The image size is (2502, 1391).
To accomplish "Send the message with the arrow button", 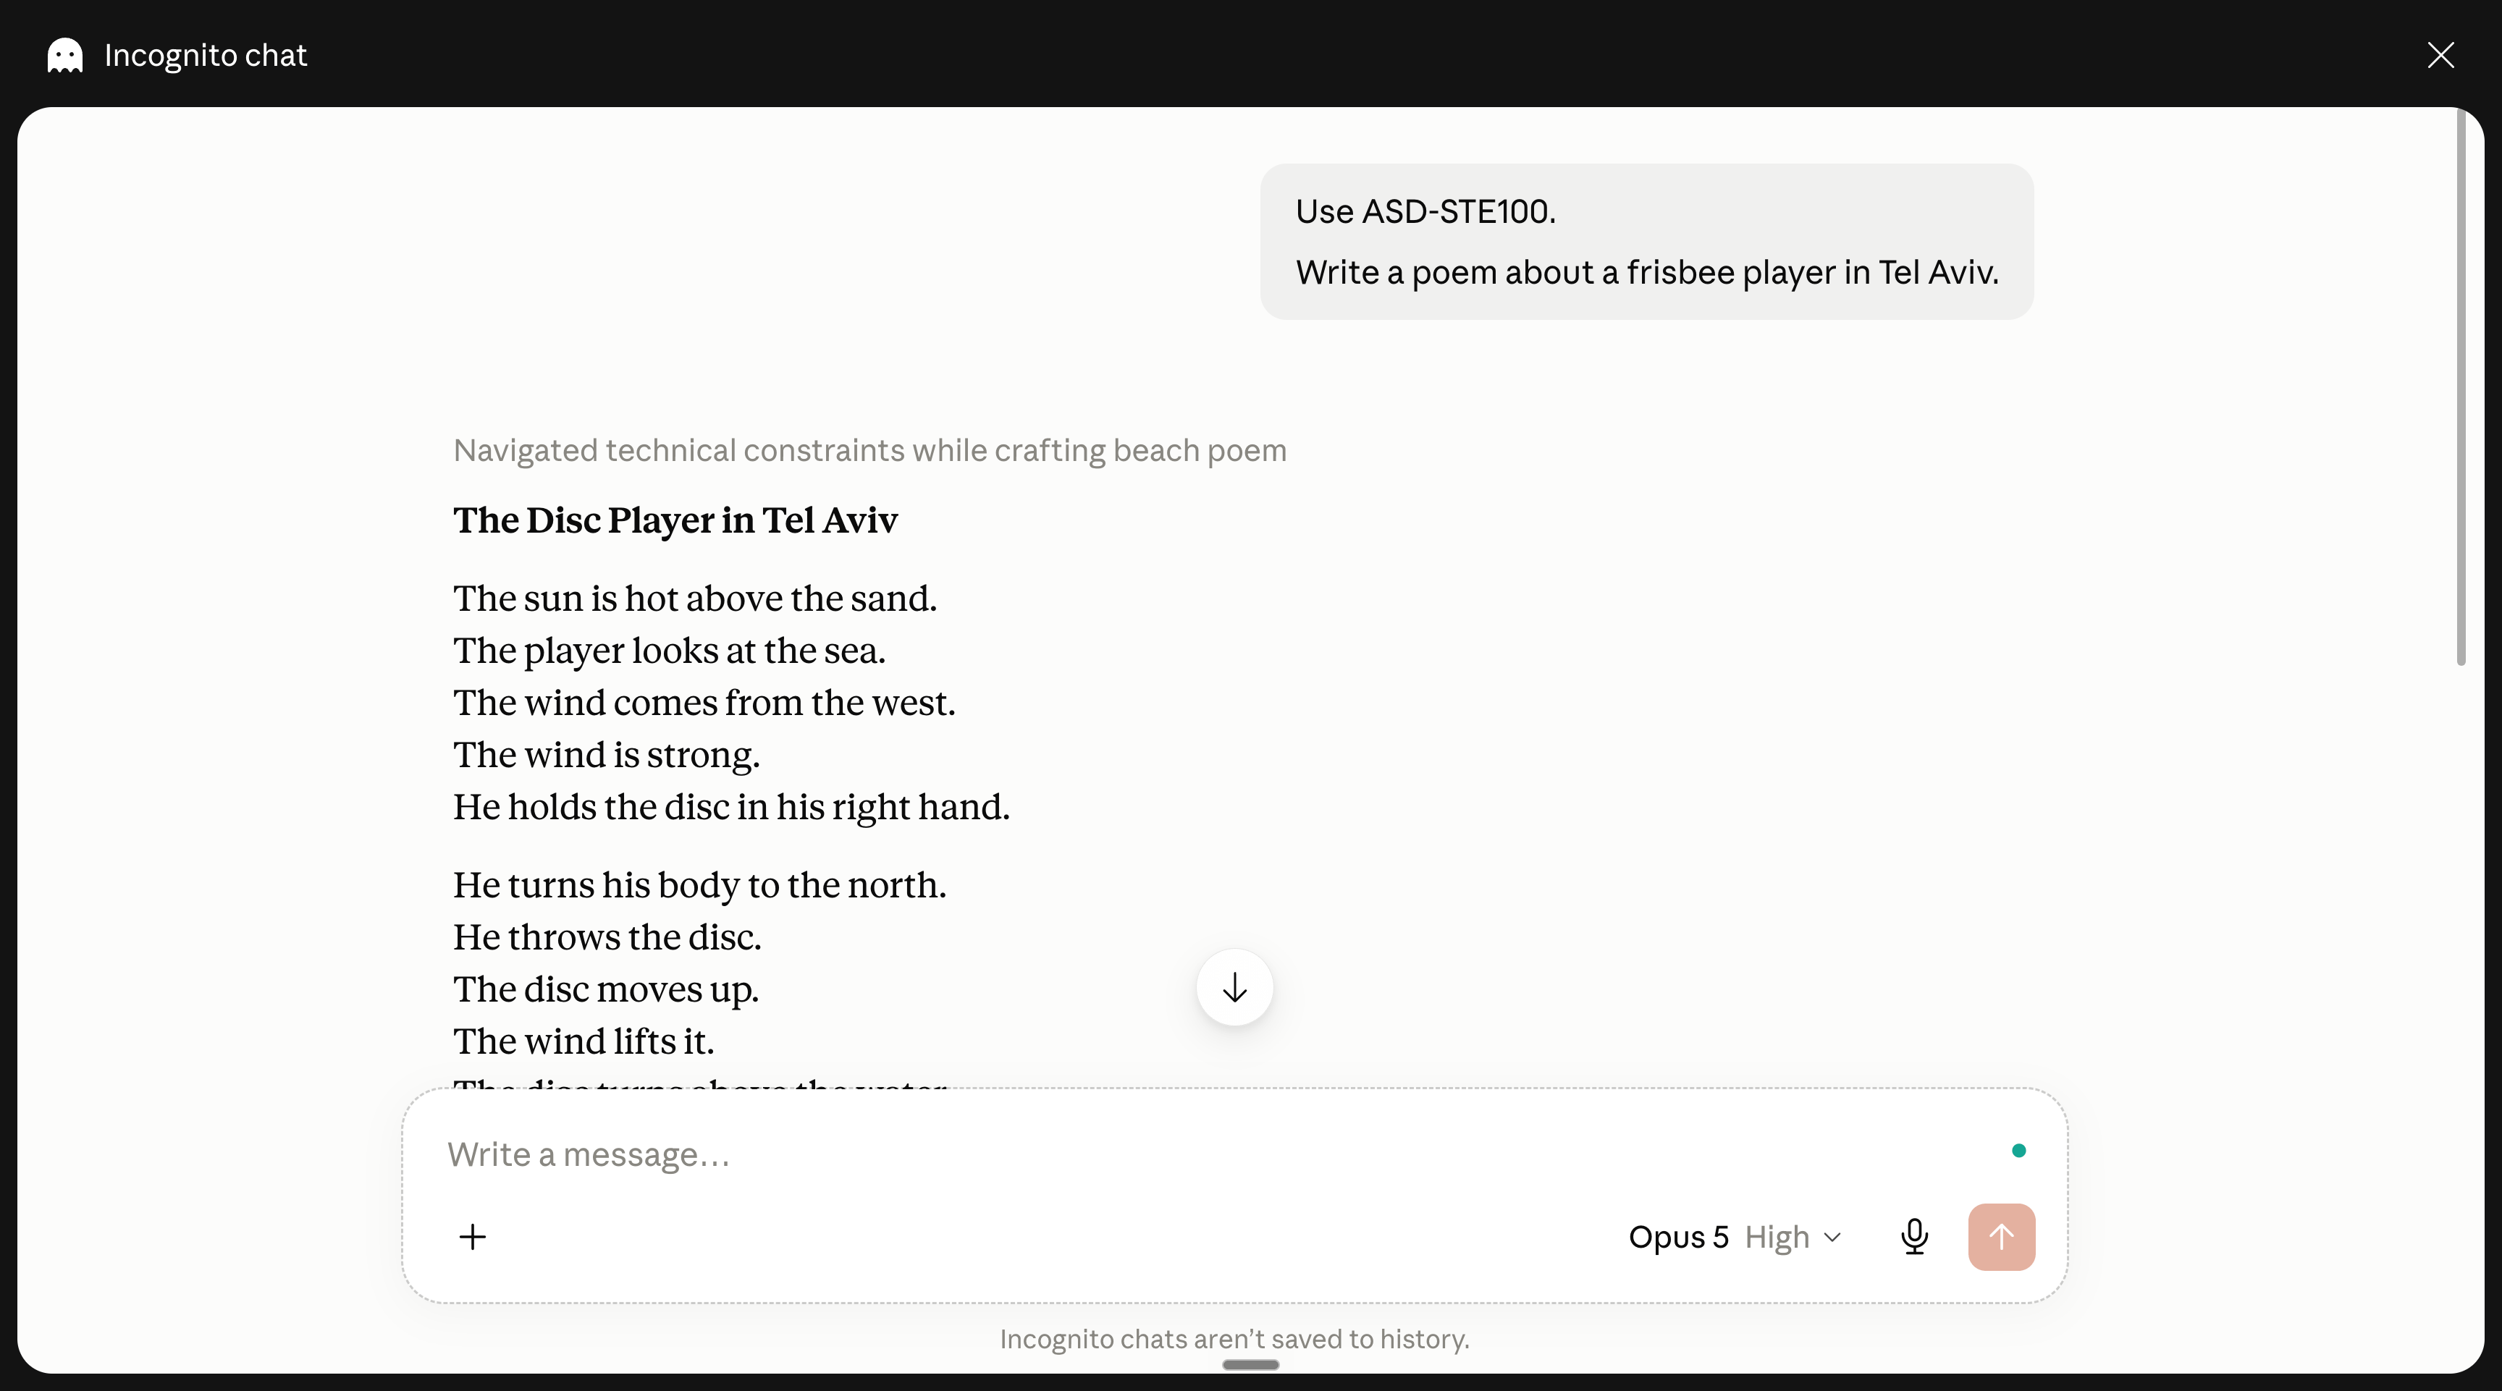I will (x=2001, y=1237).
